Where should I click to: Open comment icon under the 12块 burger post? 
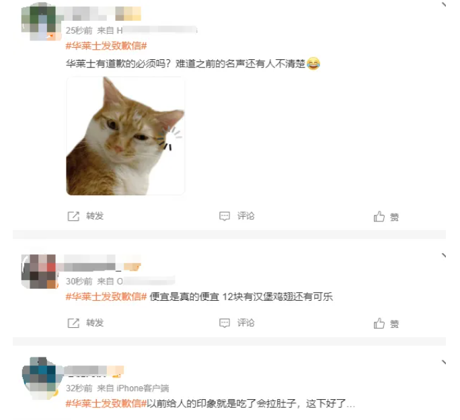(225, 323)
